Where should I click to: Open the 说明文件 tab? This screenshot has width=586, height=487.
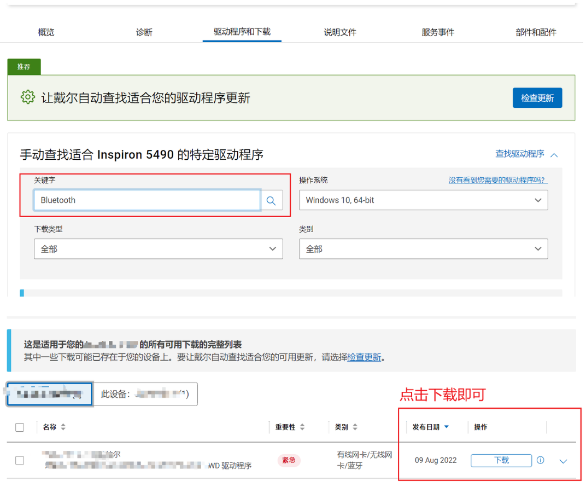(x=339, y=32)
